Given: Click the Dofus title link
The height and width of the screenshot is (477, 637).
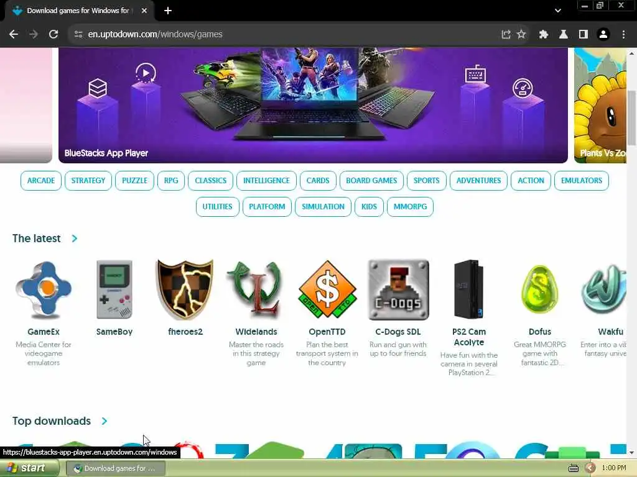Looking at the screenshot, I should tap(540, 332).
